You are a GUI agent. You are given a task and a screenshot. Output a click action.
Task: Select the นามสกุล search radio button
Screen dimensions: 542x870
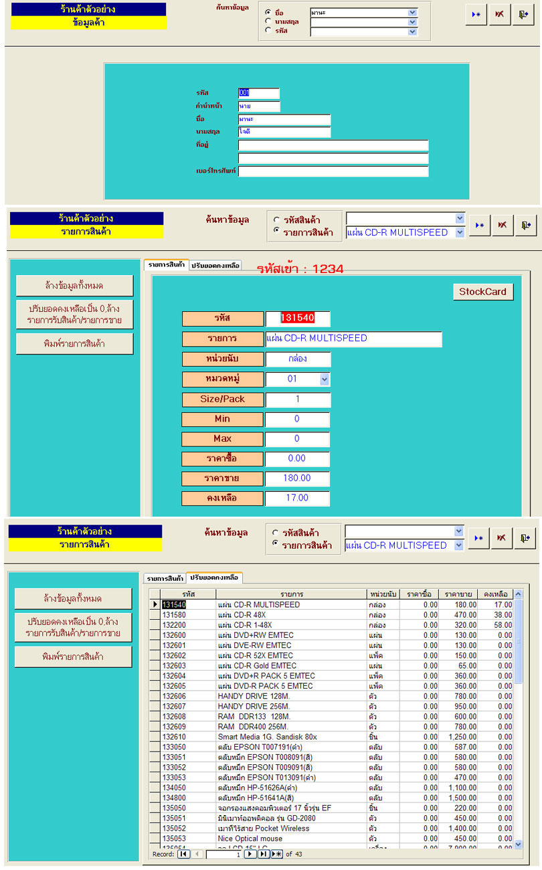[268, 21]
